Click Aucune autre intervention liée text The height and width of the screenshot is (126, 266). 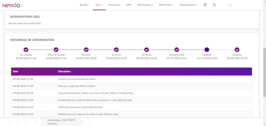(25, 23)
